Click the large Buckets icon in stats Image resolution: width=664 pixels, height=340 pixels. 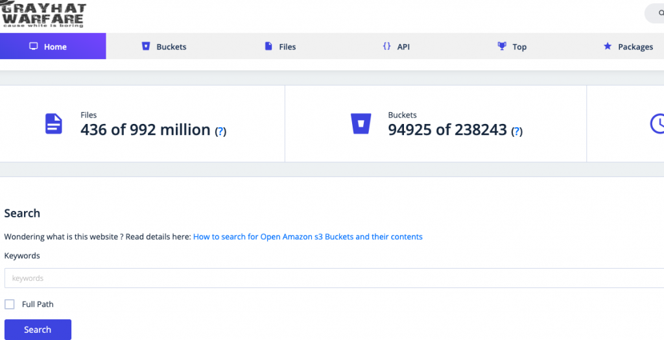point(361,124)
